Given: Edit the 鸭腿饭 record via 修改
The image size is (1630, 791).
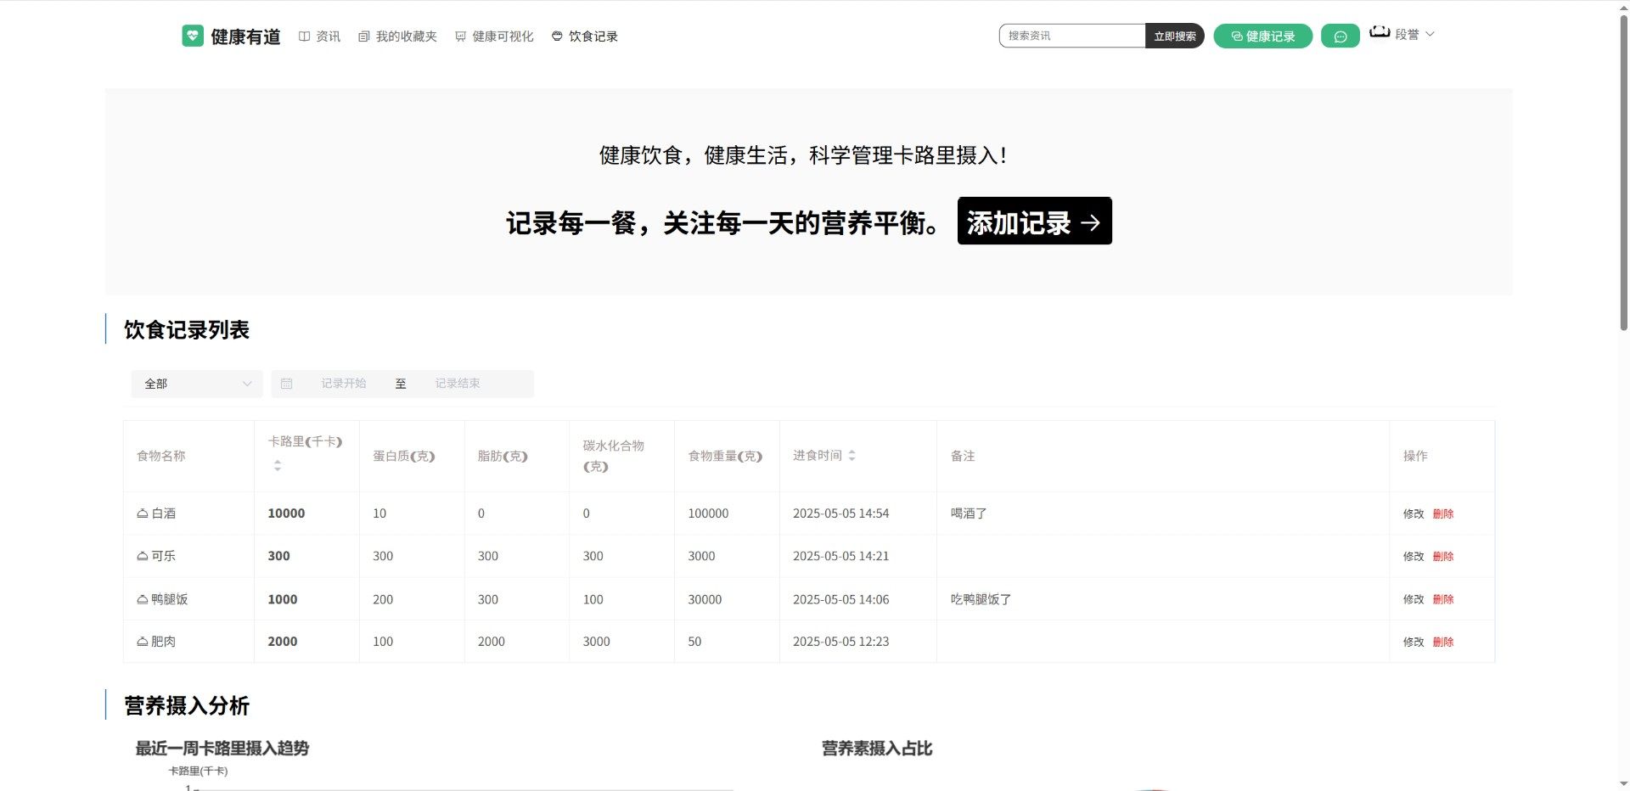Looking at the screenshot, I should click(x=1414, y=599).
